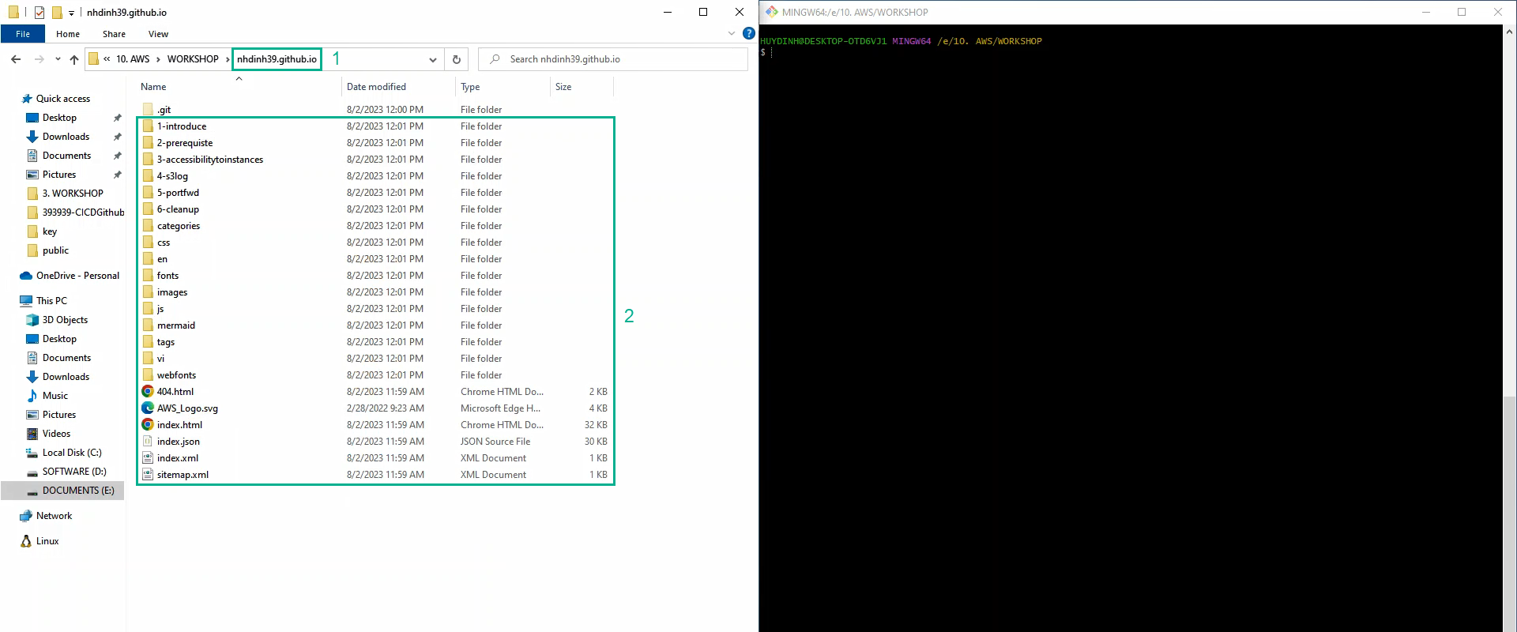Open 3. WORKSHOP in navigation pane
The width and height of the screenshot is (1517, 632).
(x=73, y=194)
